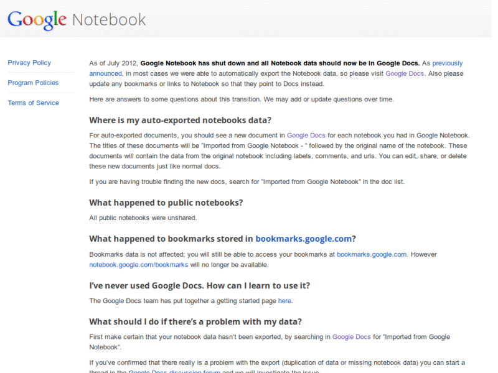Click the Google Notebook logo
Viewport: 498px width, 373px height.
pyautogui.click(x=77, y=20)
